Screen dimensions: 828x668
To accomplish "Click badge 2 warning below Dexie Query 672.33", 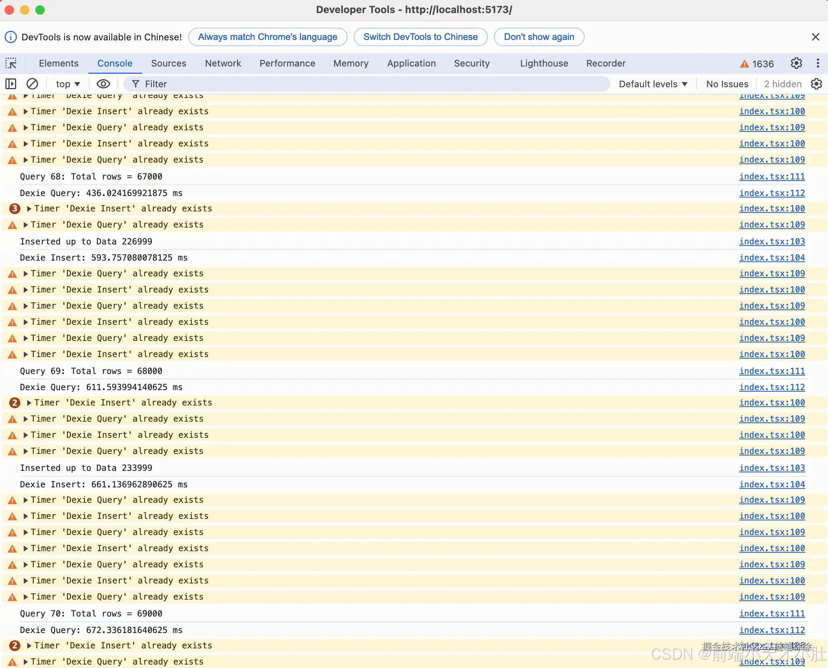I will (15, 646).
